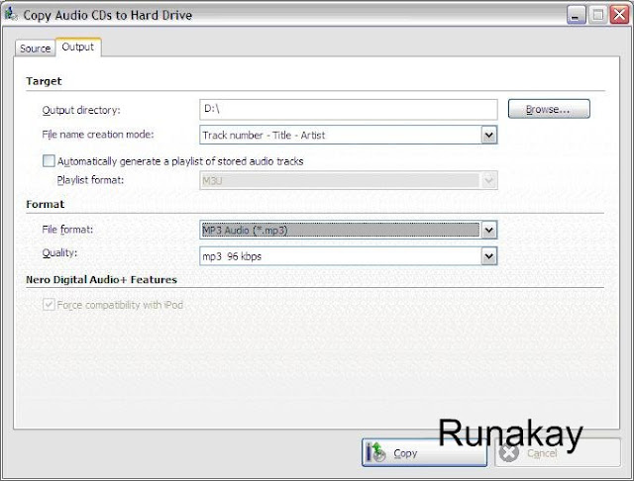The width and height of the screenshot is (634, 481).
Task: Click the 'File name creation mode:' label
Action: pyautogui.click(x=98, y=135)
